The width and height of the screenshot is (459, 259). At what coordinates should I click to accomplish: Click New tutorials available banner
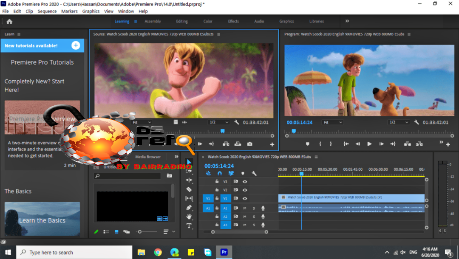[42, 45]
